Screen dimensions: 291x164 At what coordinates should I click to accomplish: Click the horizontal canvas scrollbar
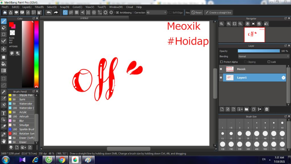[x=128, y=149]
